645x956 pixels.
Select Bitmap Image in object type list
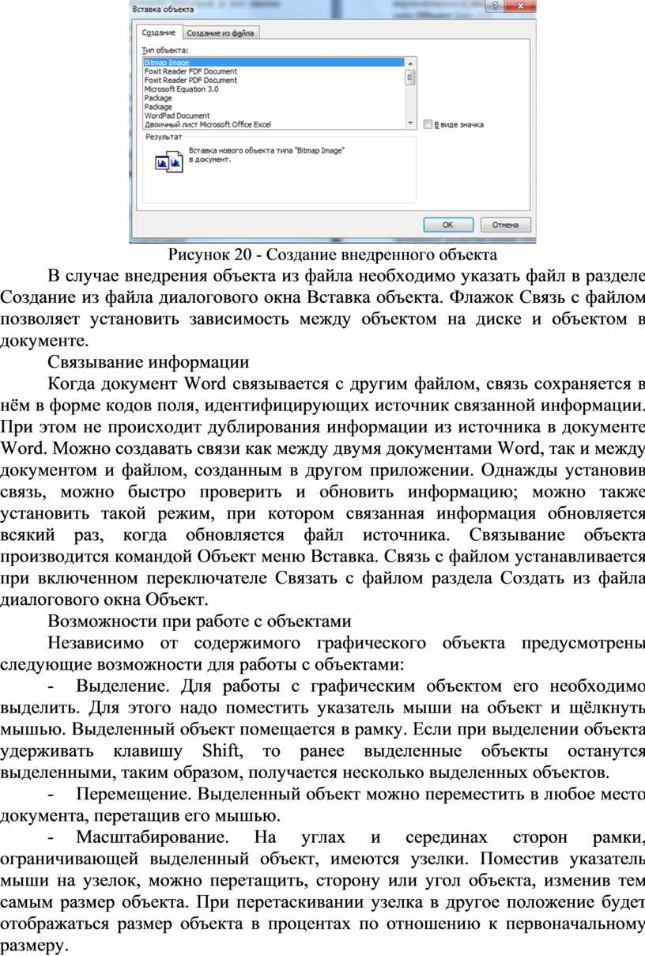coord(273,62)
